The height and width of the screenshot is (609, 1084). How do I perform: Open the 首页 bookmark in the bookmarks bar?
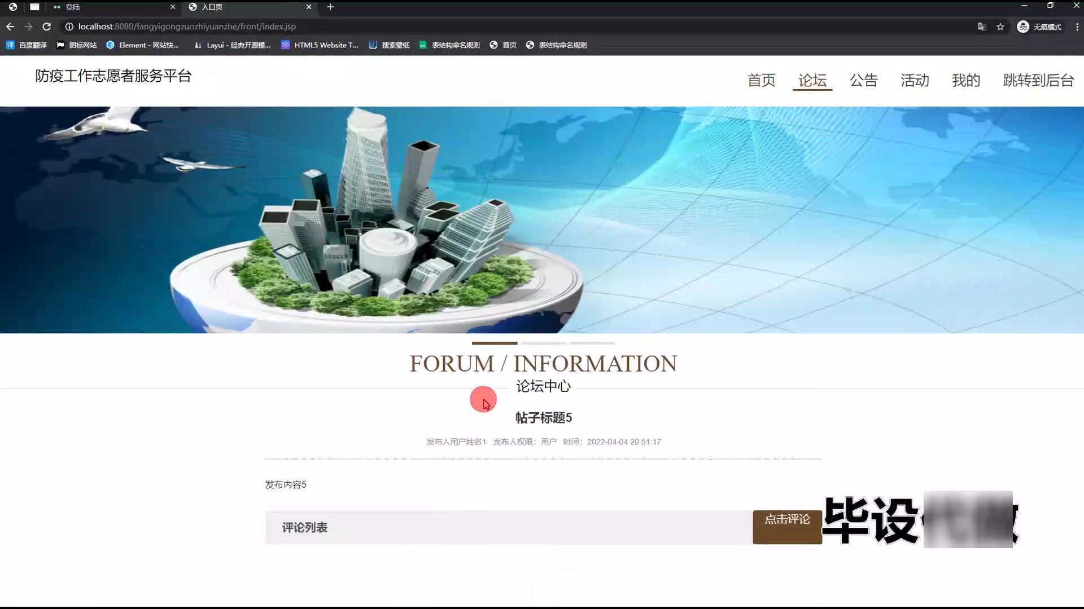(x=503, y=45)
